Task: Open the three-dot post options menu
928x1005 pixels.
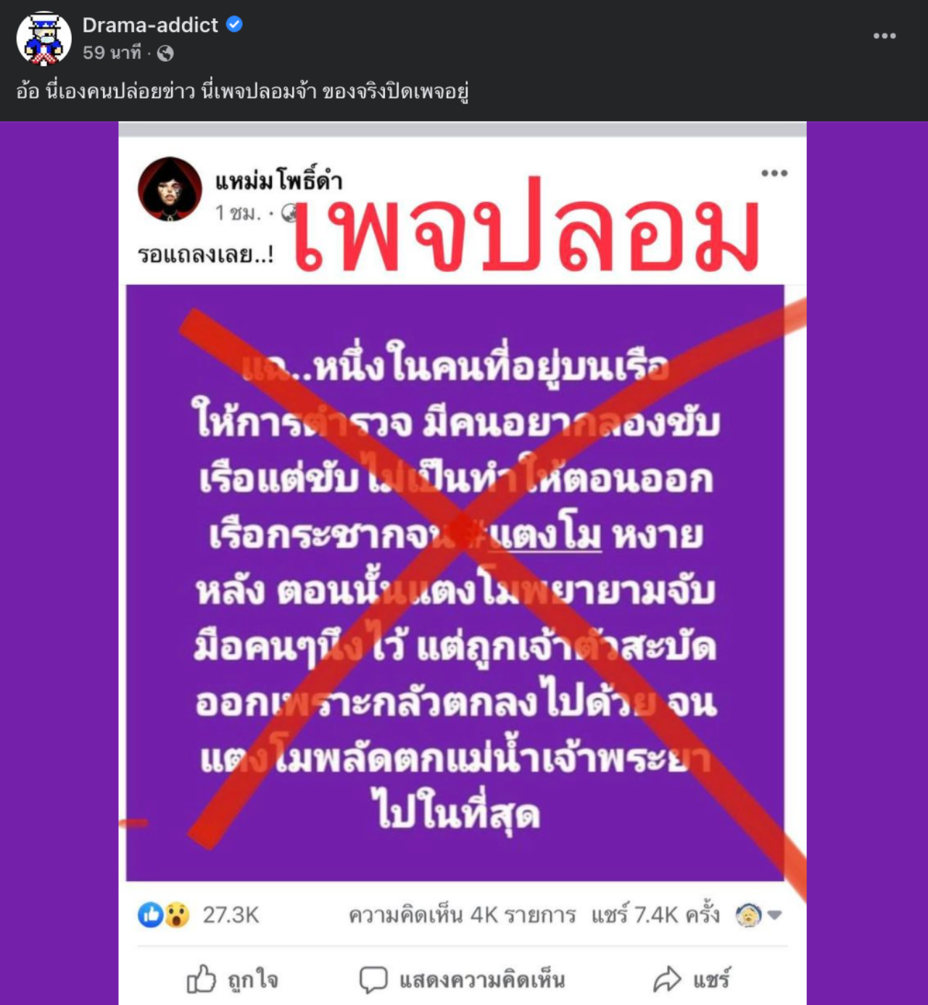Action: pyautogui.click(x=884, y=36)
